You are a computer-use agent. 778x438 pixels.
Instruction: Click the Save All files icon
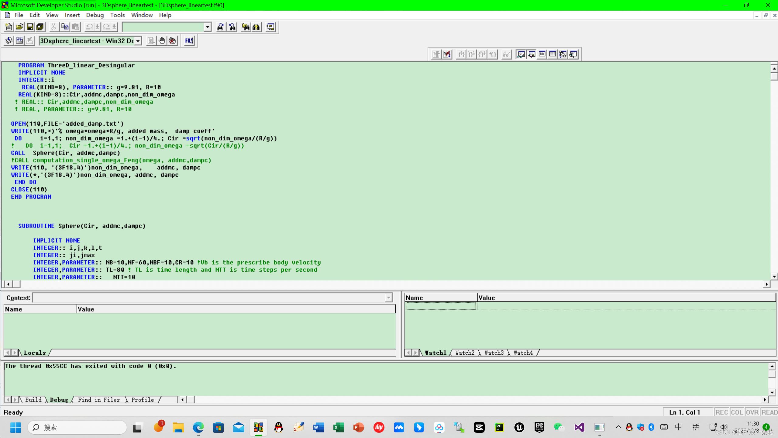pyautogui.click(x=40, y=27)
